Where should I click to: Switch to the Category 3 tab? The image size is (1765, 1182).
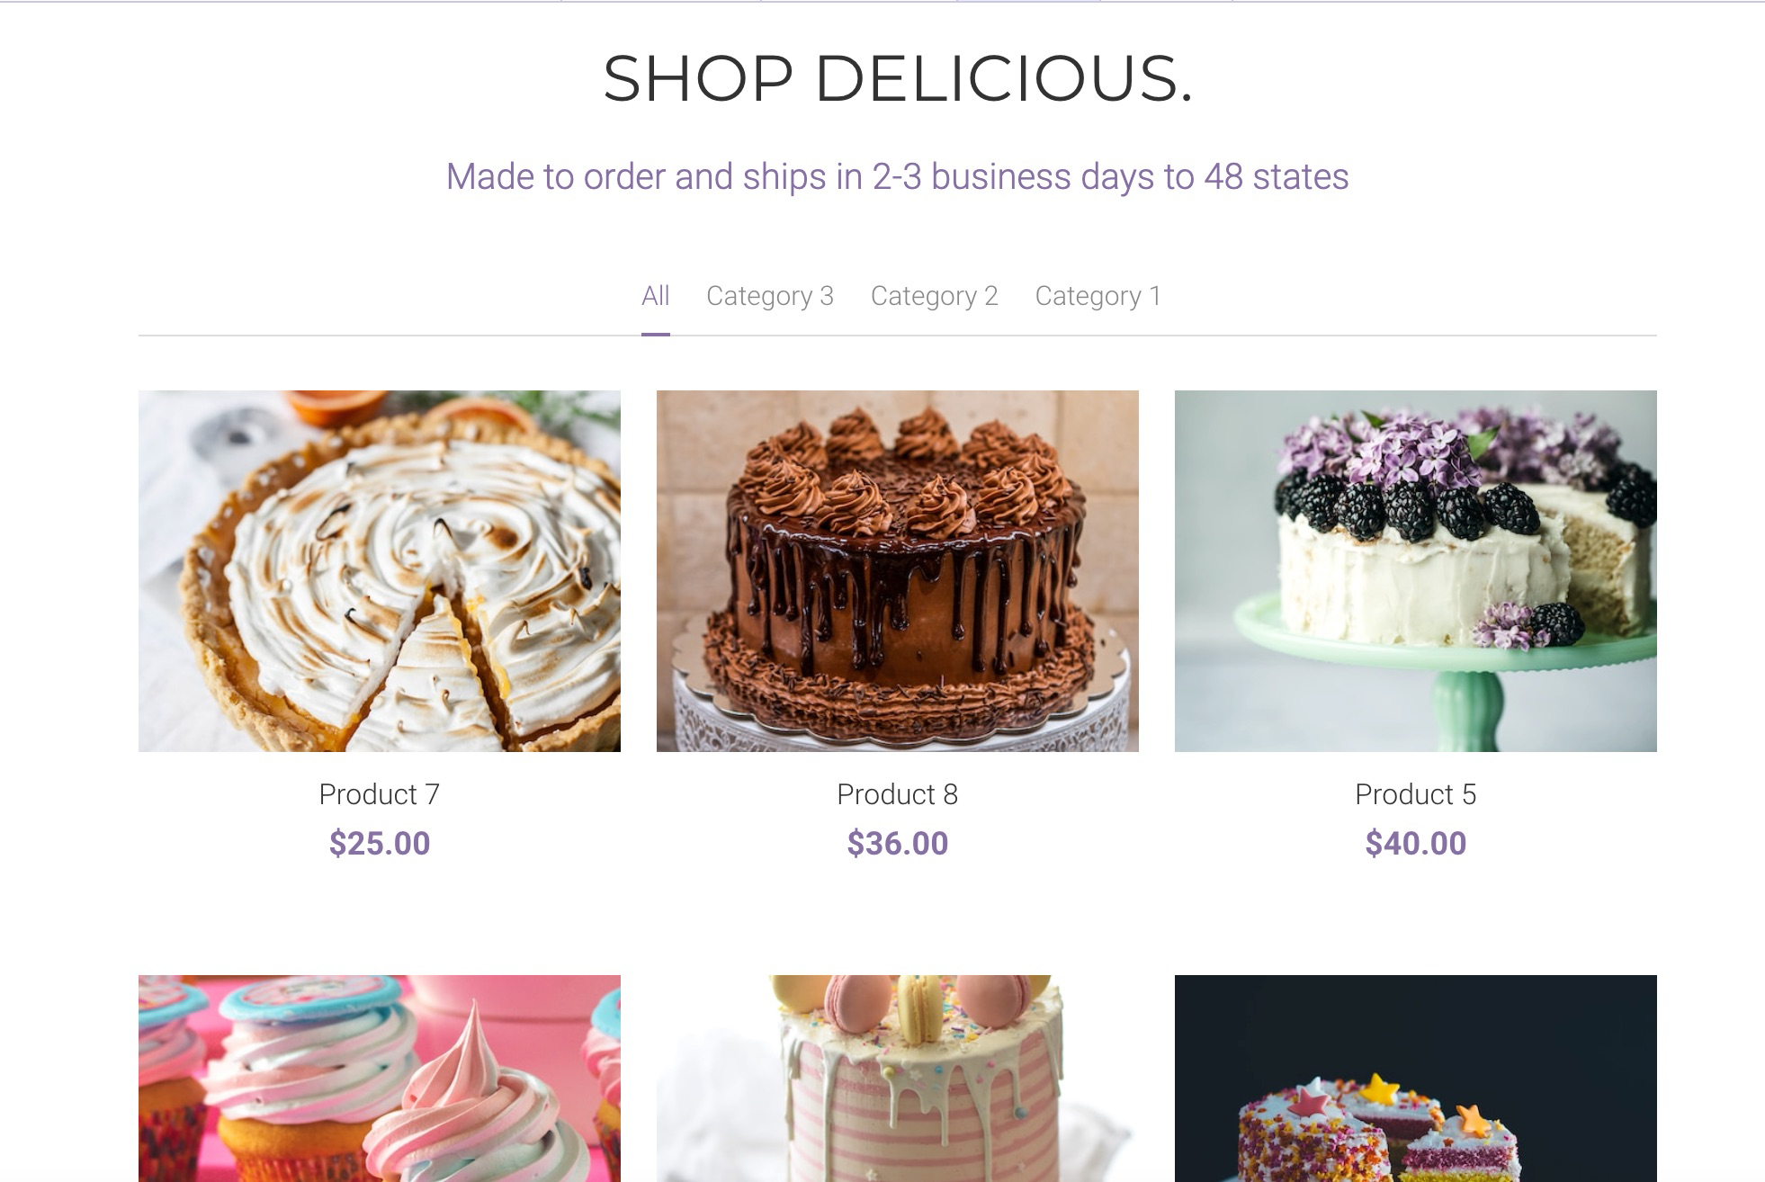[770, 296]
